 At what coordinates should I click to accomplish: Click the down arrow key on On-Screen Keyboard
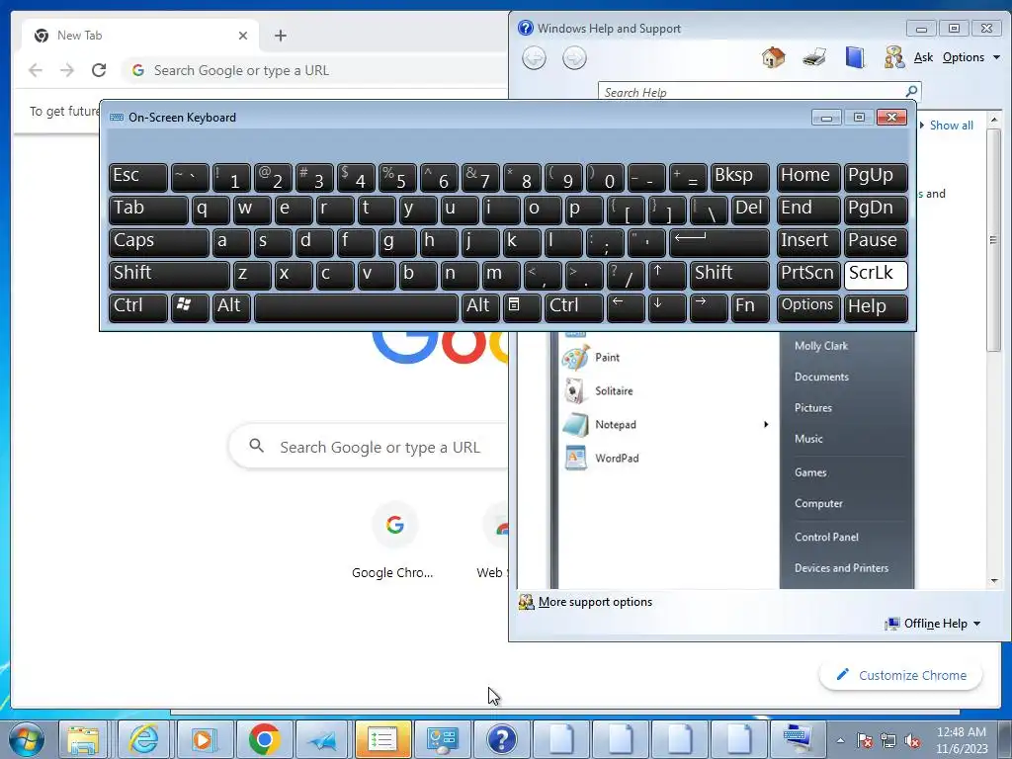coord(667,306)
